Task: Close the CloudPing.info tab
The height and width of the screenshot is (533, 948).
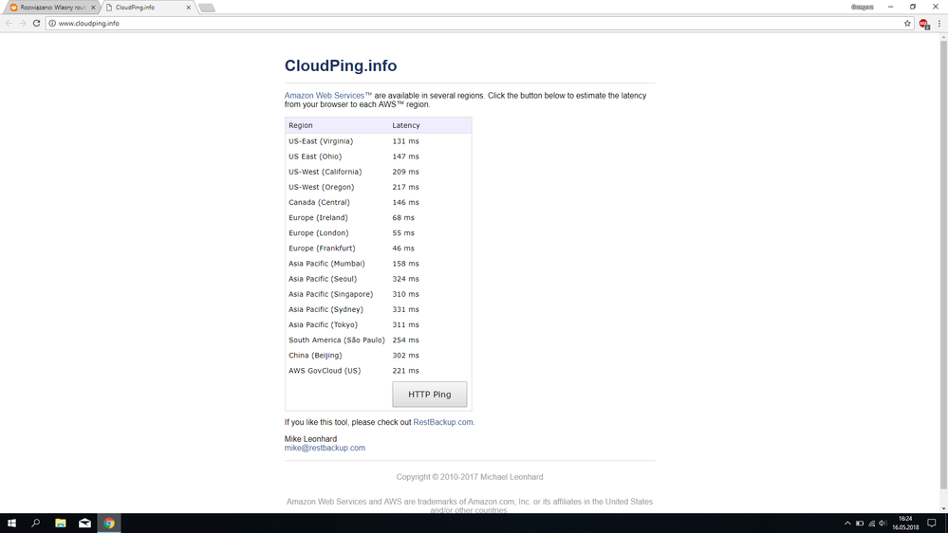Action: [188, 8]
